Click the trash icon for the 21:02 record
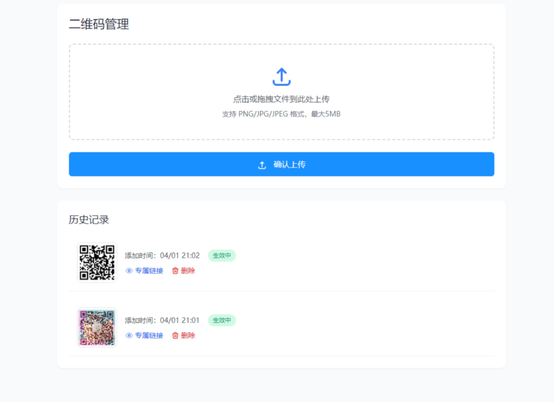The image size is (554, 402). pyautogui.click(x=175, y=271)
